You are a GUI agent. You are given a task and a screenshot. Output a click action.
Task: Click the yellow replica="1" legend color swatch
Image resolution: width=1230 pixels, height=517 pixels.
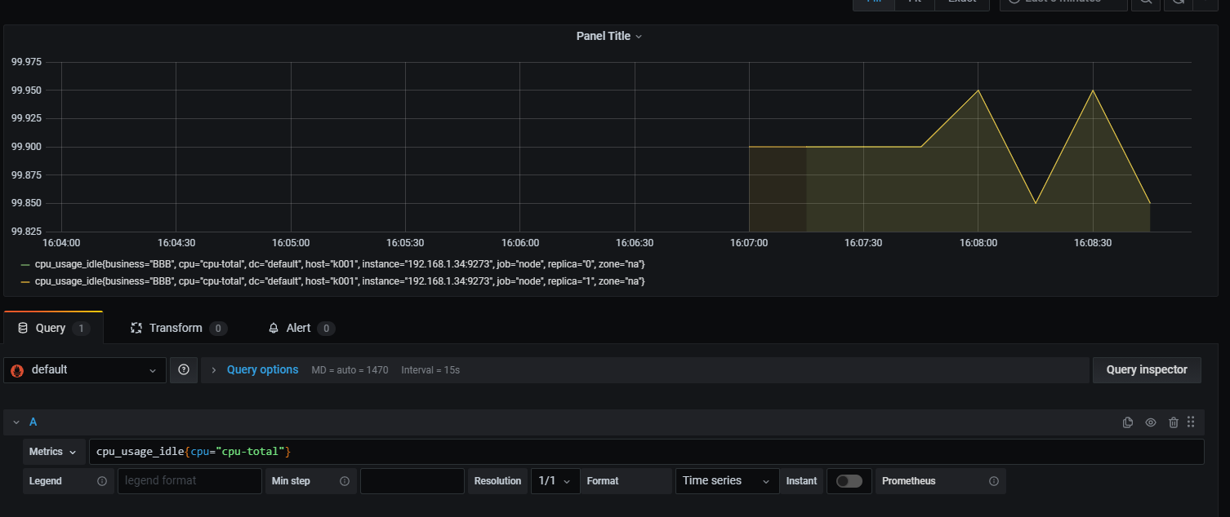(25, 281)
